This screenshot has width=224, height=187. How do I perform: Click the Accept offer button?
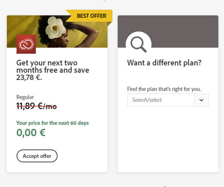click(37, 156)
